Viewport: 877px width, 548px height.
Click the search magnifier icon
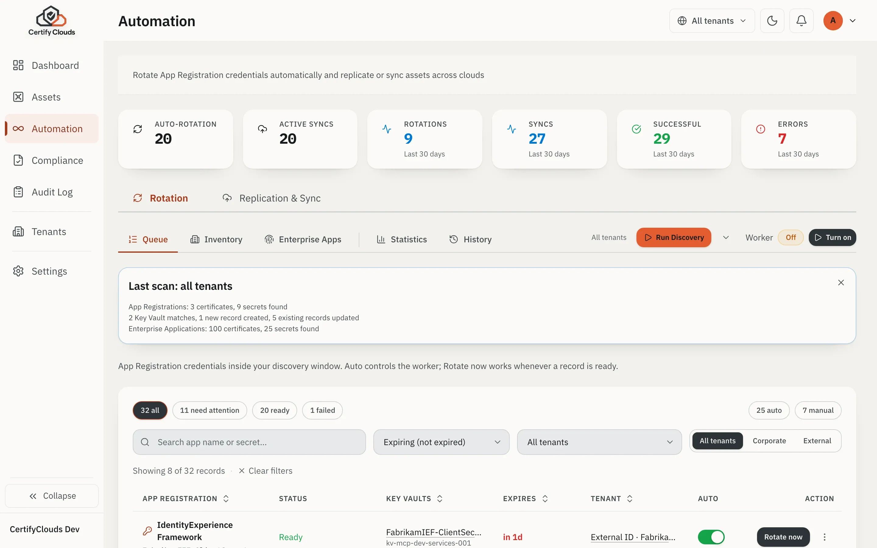pos(145,442)
